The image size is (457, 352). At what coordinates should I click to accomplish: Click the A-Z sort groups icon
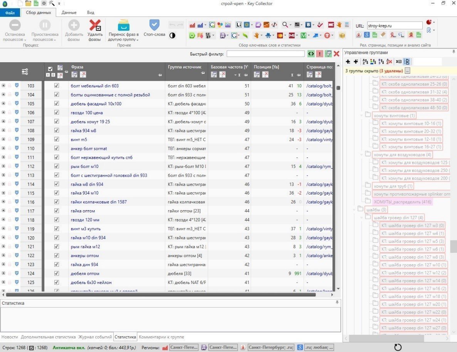pos(365,61)
